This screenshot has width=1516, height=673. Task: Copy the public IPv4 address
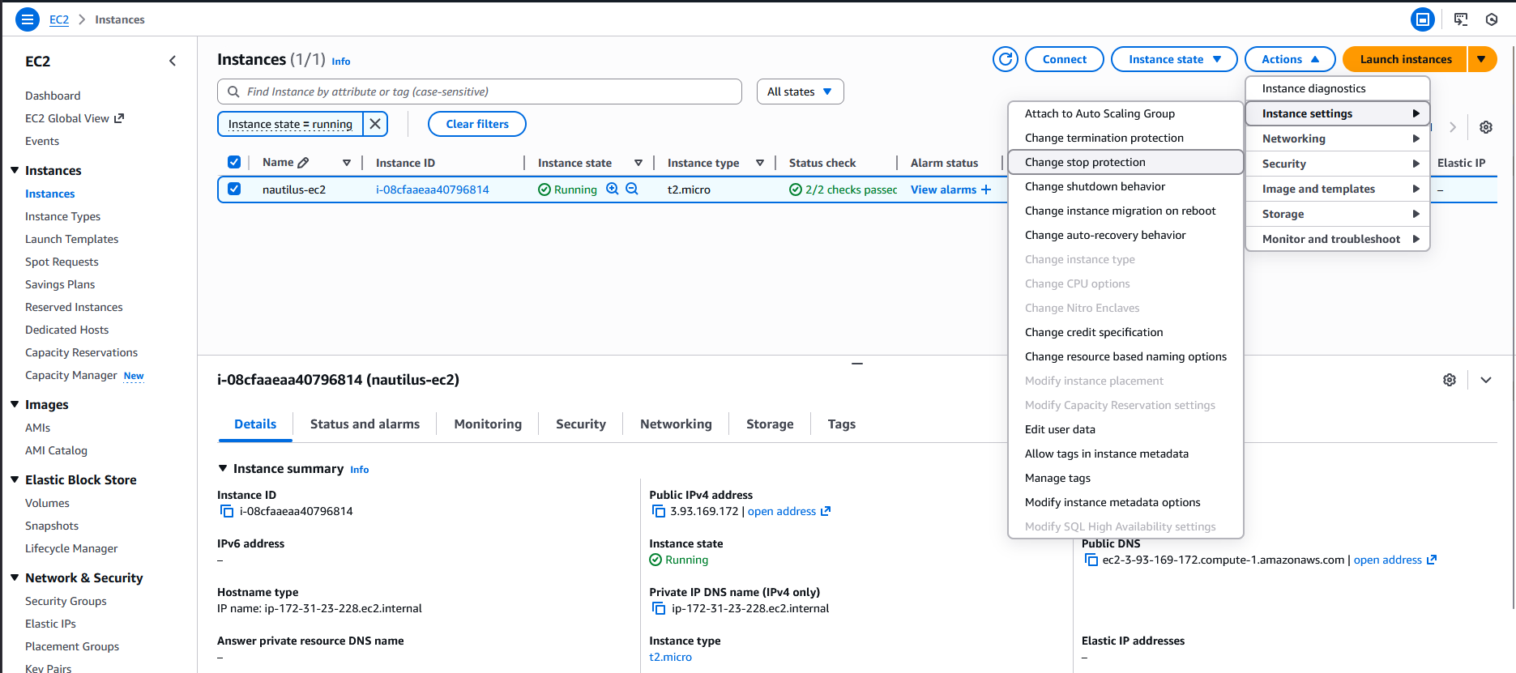pos(659,511)
